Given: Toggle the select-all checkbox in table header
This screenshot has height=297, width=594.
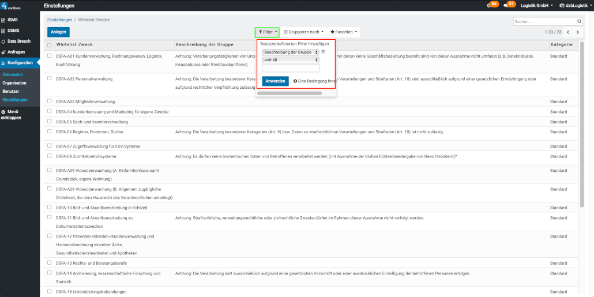Looking at the screenshot, I should [50, 45].
